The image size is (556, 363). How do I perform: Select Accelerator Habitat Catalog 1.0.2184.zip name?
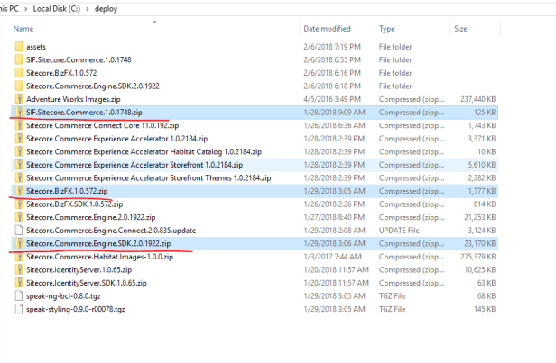[144, 151]
